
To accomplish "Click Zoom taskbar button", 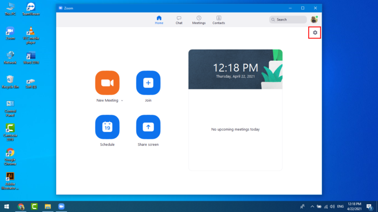I will click(61, 207).
